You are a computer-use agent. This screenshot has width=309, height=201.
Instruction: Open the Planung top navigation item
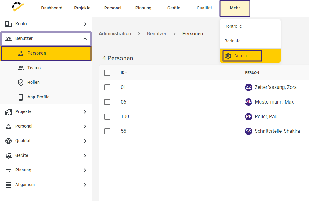(143, 8)
